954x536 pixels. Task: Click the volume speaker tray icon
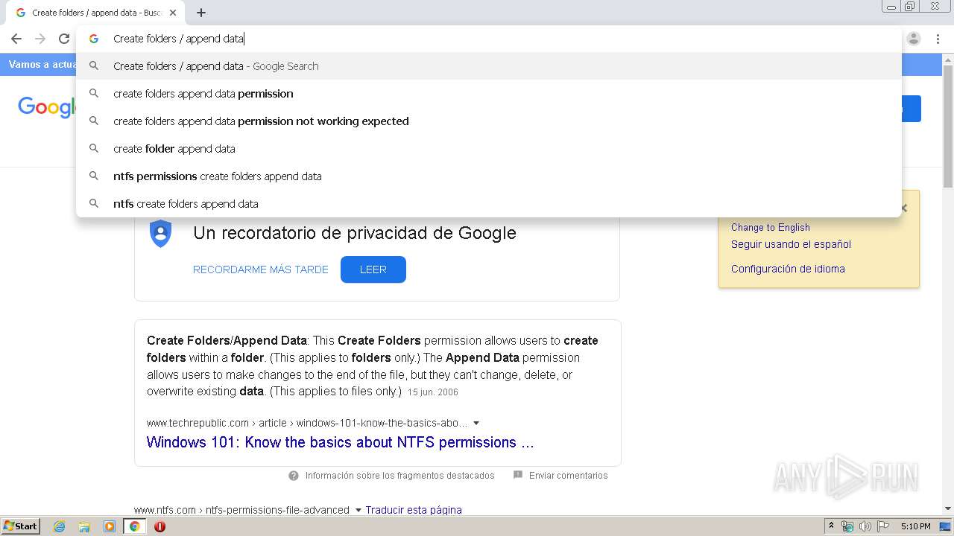tap(865, 526)
